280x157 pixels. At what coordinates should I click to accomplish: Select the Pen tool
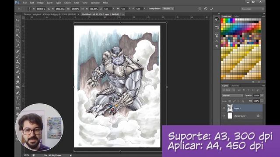tap(17, 93)
